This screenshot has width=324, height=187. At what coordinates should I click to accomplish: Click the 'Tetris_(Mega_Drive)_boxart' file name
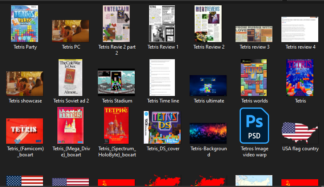coord(71,152)
